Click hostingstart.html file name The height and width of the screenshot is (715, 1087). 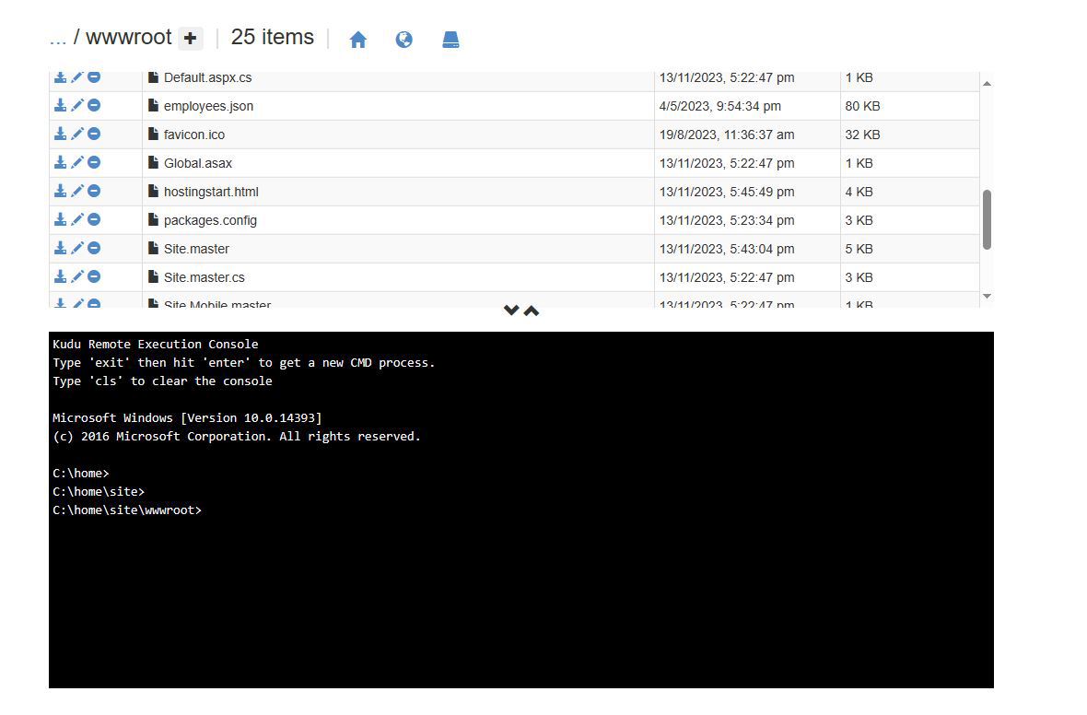211,192
